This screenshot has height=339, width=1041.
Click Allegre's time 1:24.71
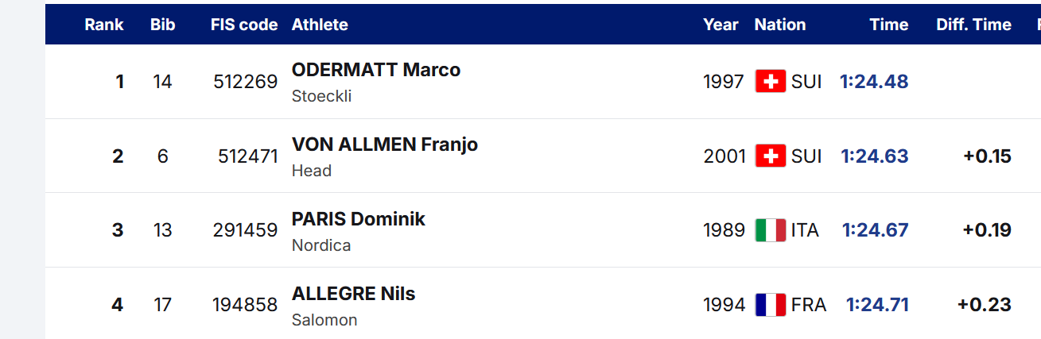(x=877, y=305)
